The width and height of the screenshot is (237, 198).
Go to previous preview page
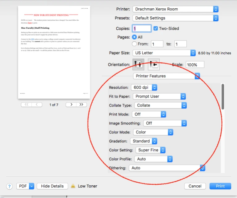tap(37, 104)
